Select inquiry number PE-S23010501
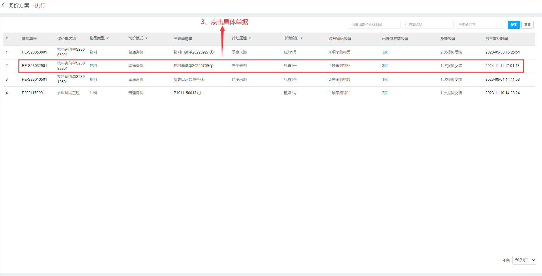 34,79
